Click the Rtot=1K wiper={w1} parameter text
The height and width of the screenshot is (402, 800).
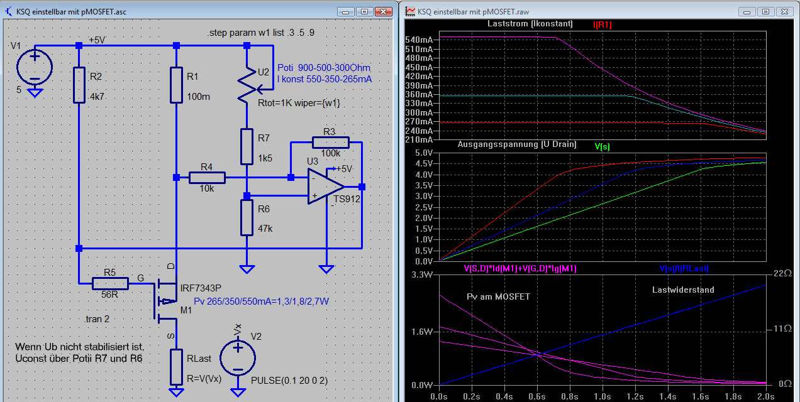pyautogui.click(x=299, y=103)
